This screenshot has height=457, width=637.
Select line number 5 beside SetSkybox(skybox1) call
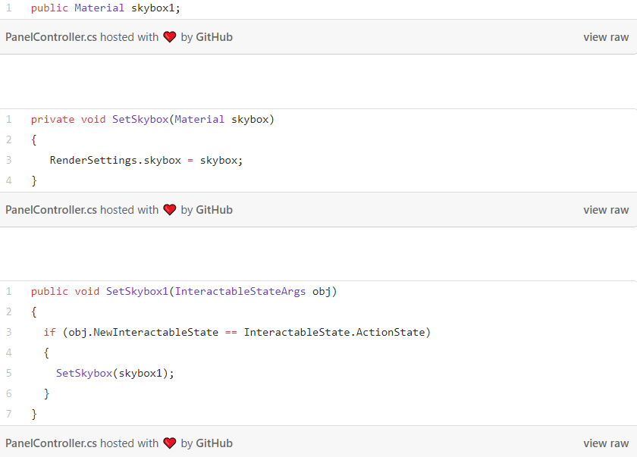[9, 373]
